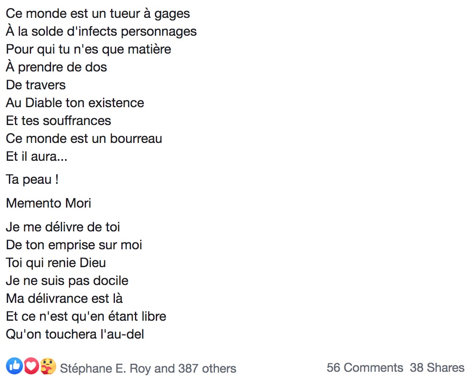Click the blue Like reaction icon
The width and height of the screenshot is (475, 382).
(x=14, y=366)
